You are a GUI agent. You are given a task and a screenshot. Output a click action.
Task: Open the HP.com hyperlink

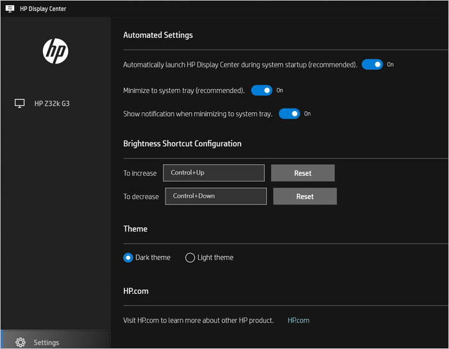(298, 320)
